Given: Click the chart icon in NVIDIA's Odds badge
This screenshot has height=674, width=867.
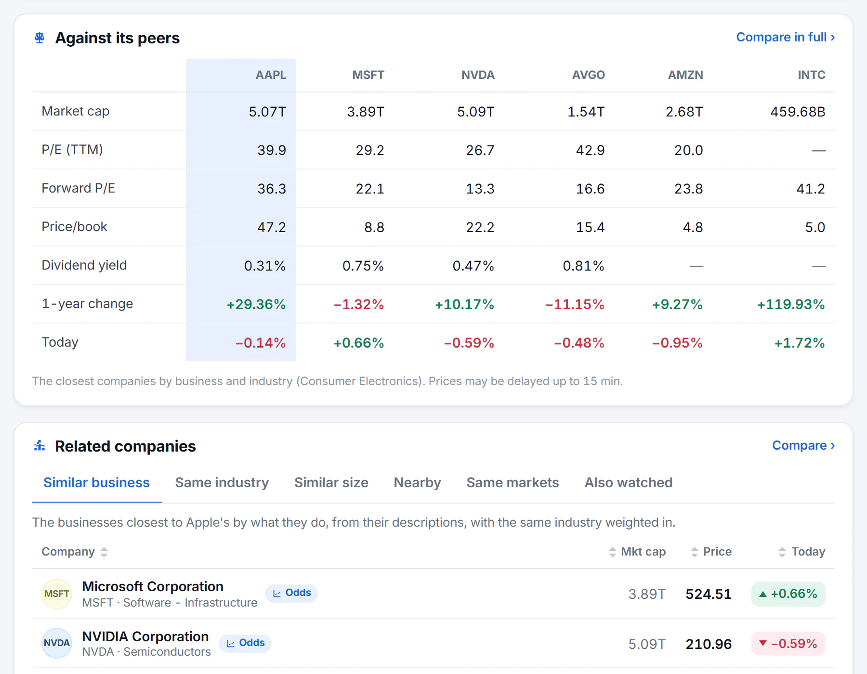Looking at the screenshot, I should [x=231, y=644].
